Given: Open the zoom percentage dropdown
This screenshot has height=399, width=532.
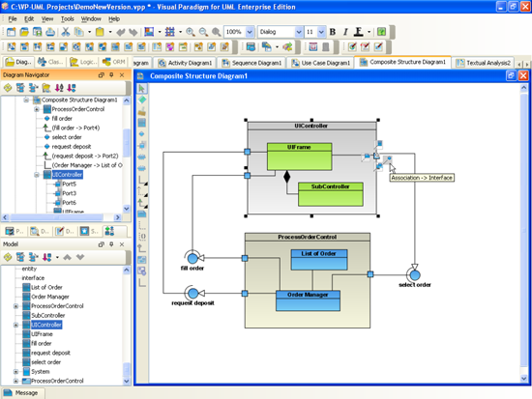Looking at the screenshot, I should click(250, 32).
